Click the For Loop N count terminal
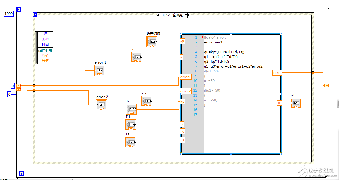Image resolution: width=339 pixels, height=180 pixels. (x=19, y=9)
